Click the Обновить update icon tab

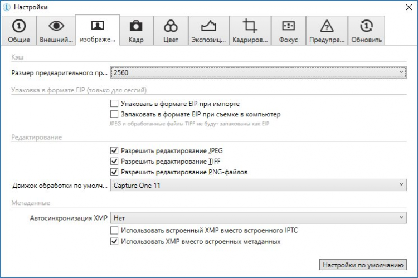pos(366,26)
